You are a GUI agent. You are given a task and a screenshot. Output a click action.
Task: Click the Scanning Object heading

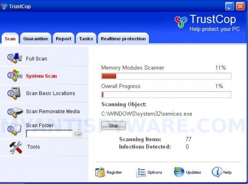coord(124,104)
